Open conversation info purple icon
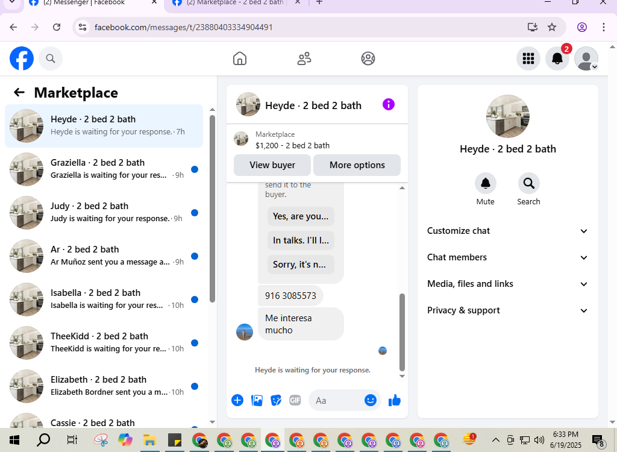The image size is (617, 452). tap(389, 104)
